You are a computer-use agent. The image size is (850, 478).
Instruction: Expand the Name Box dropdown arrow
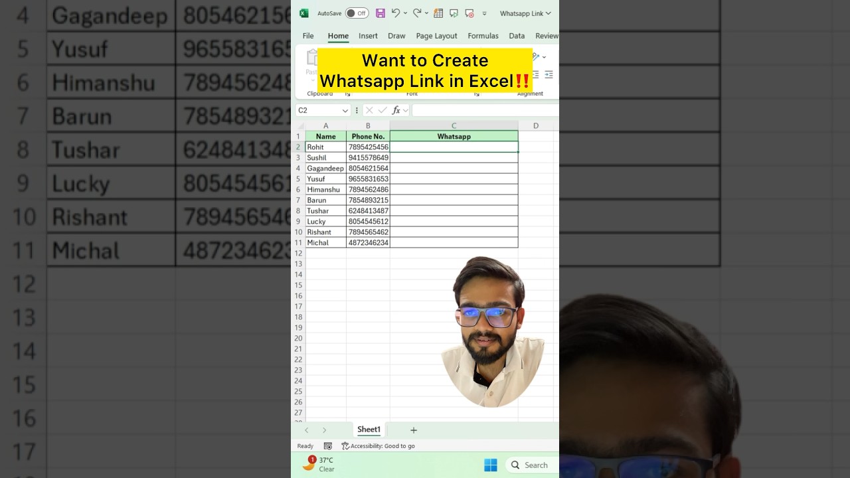point(345,110)
